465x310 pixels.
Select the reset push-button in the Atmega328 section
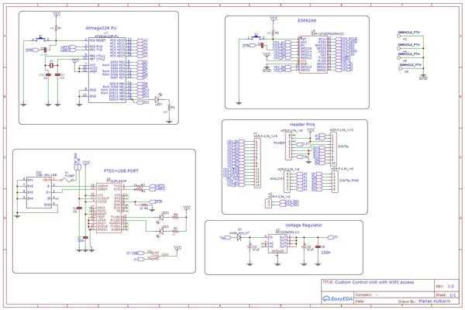40,38
